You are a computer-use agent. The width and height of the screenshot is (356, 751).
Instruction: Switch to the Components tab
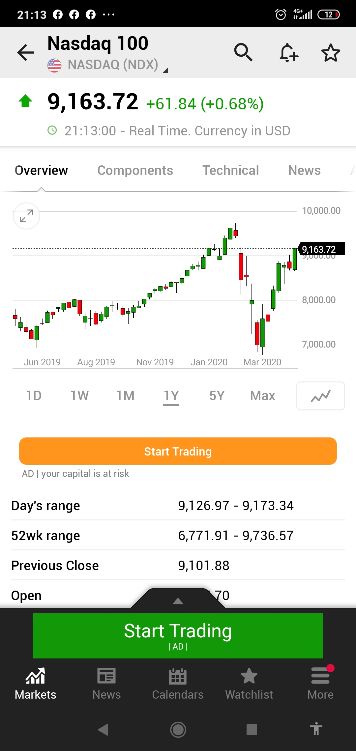(x=135, y=170)
